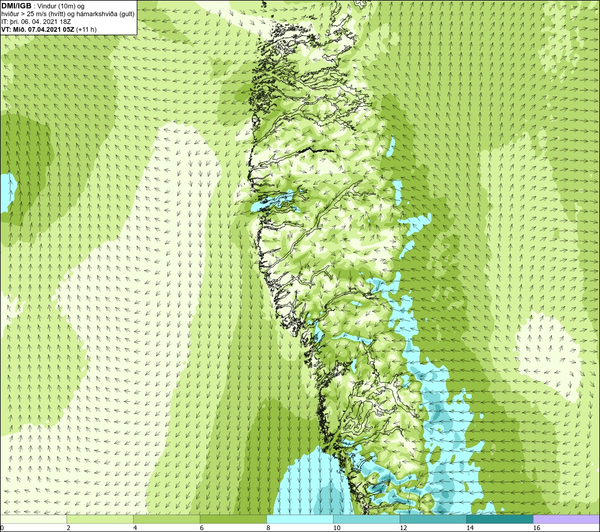Click the darker green 6–8 m/s legend swatch

click(x=233, y=519)
